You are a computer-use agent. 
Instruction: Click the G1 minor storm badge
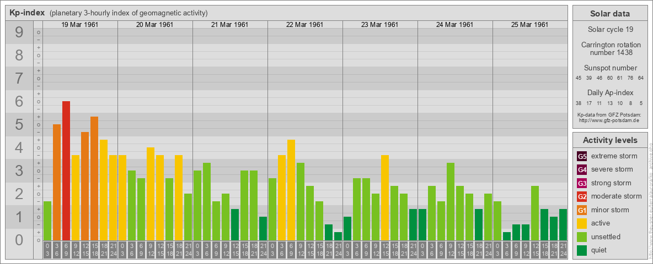[582, 210]
